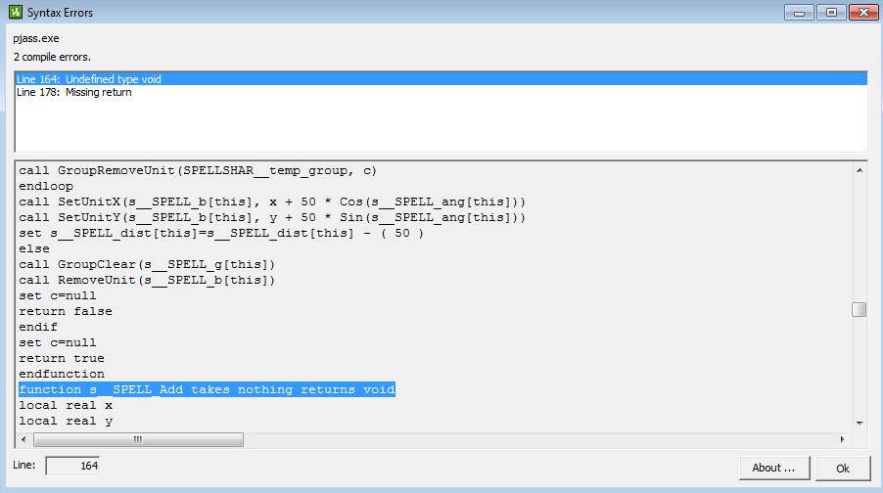Select error 'Line 164: Undefined type void'
Screen dimensions: 883x493
click(x=441, y=79)
